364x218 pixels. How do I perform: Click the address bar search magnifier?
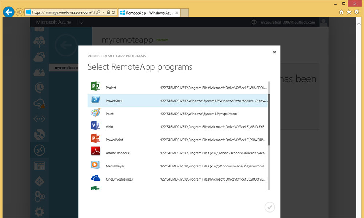99,12
